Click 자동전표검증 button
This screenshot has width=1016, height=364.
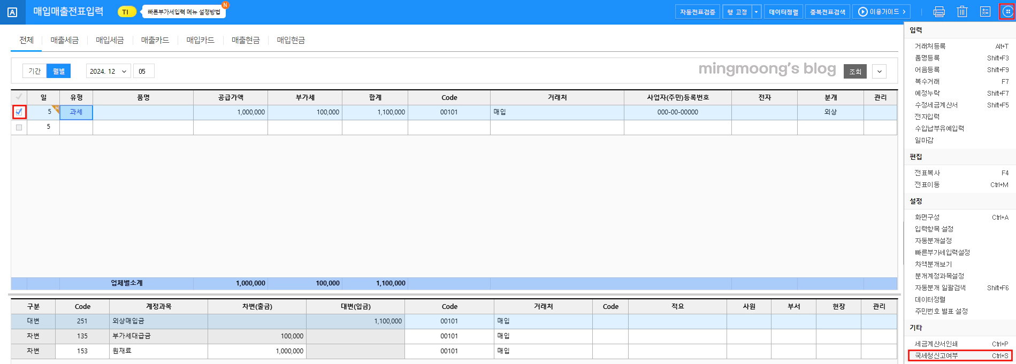coord(698,12)
